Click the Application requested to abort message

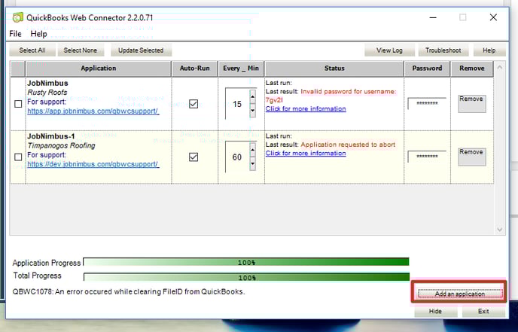click(348, 145)
